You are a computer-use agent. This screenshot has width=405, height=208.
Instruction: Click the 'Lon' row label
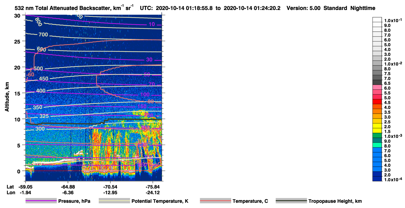[x=11, y=192]
